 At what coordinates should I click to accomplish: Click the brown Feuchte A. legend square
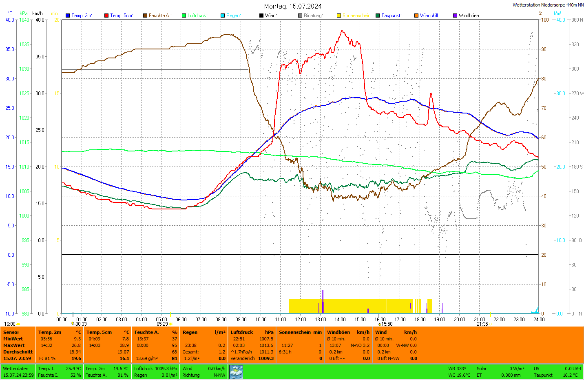145,16
